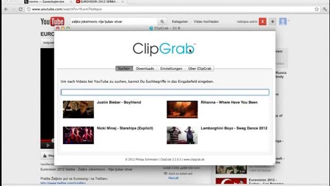Viewport: 330px width, 186px height.
Task: Open the Rihanna Where Have You Been thumbnail
Action: point(182,110)
